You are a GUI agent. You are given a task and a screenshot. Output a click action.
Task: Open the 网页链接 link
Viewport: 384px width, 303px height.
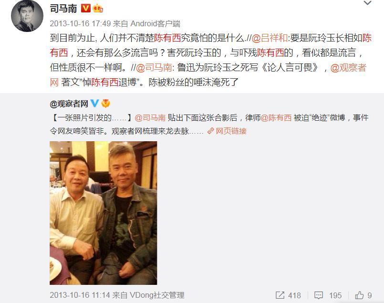[x=227, y=131]
